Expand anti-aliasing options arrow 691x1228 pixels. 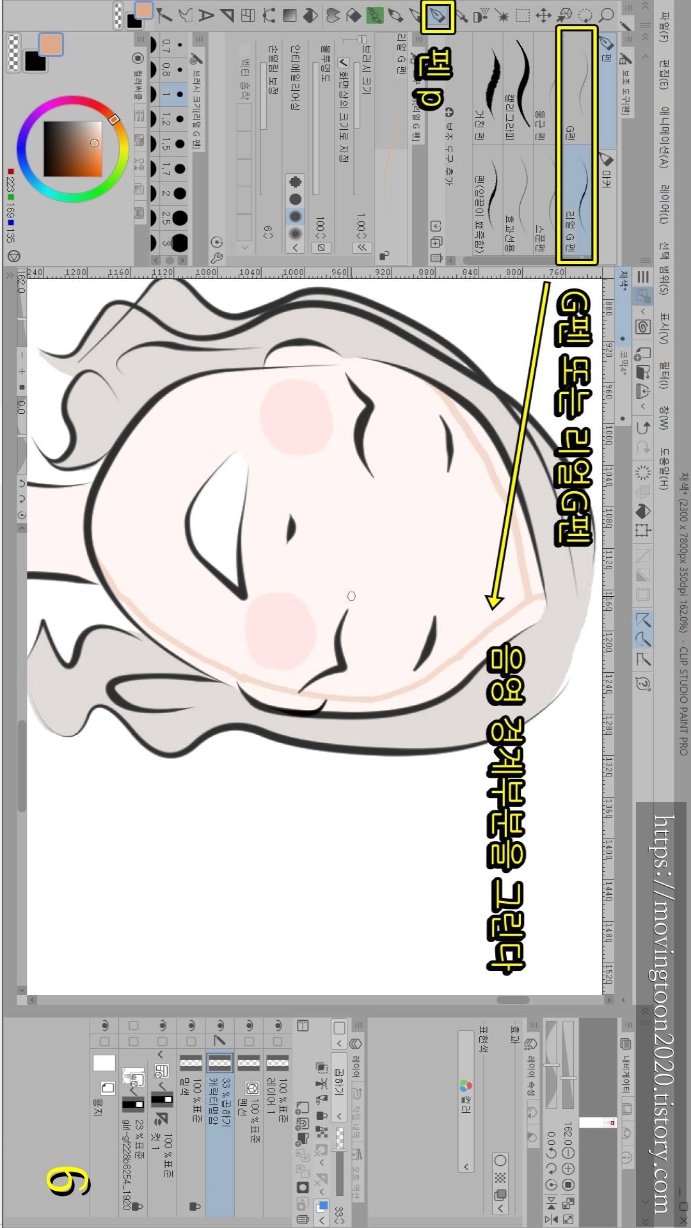tap(295, 248)
